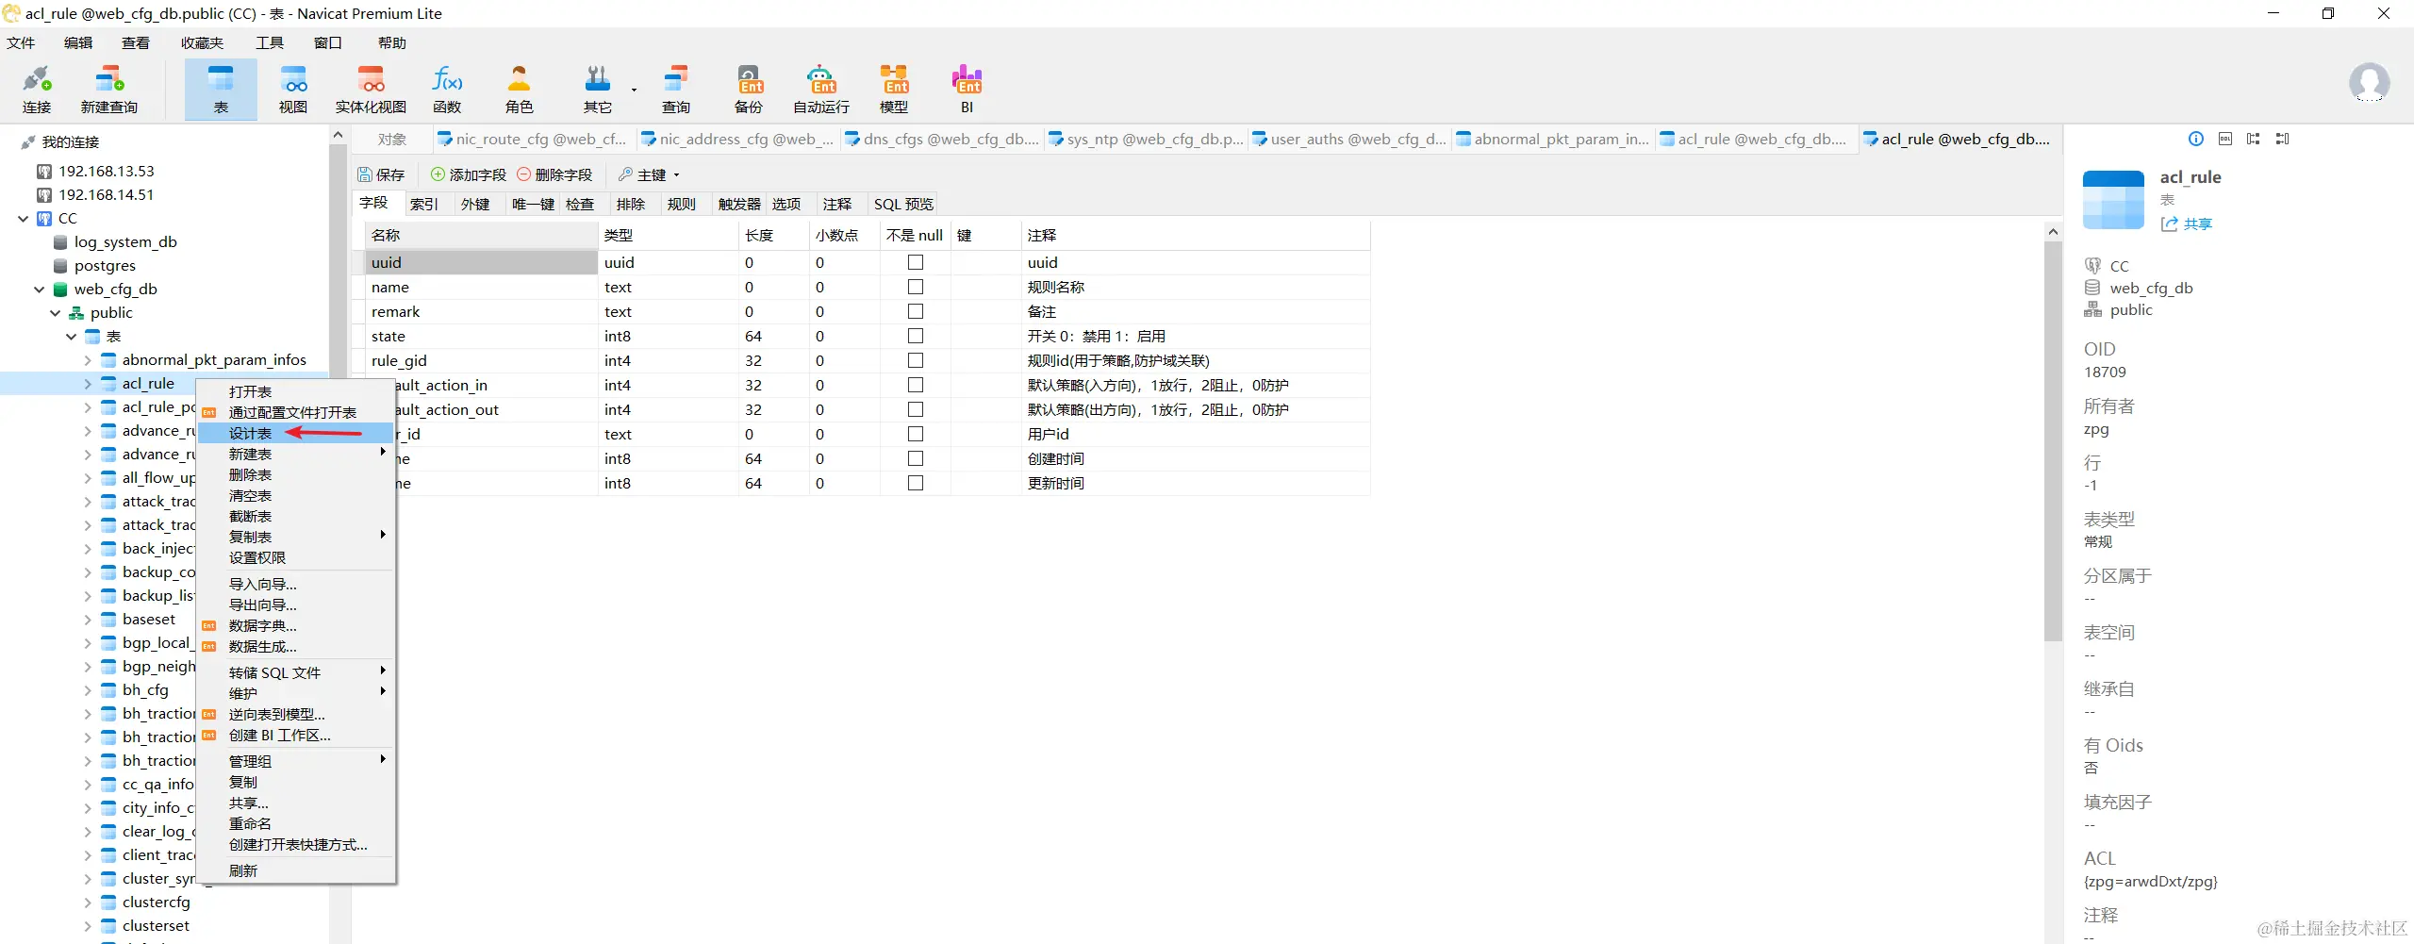Expand the clustercfg table node
The image size is (2414, 944).
click(88, 902)
